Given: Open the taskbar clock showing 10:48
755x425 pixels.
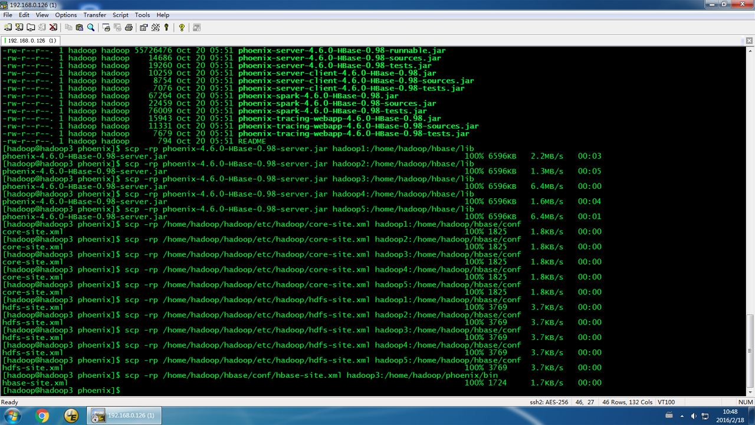Looking at the screenshot, I should point(730,416).
